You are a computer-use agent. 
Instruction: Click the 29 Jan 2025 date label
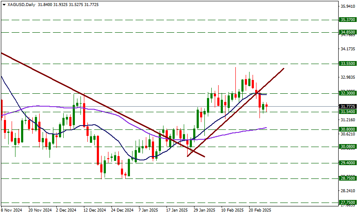click(204, 210)
